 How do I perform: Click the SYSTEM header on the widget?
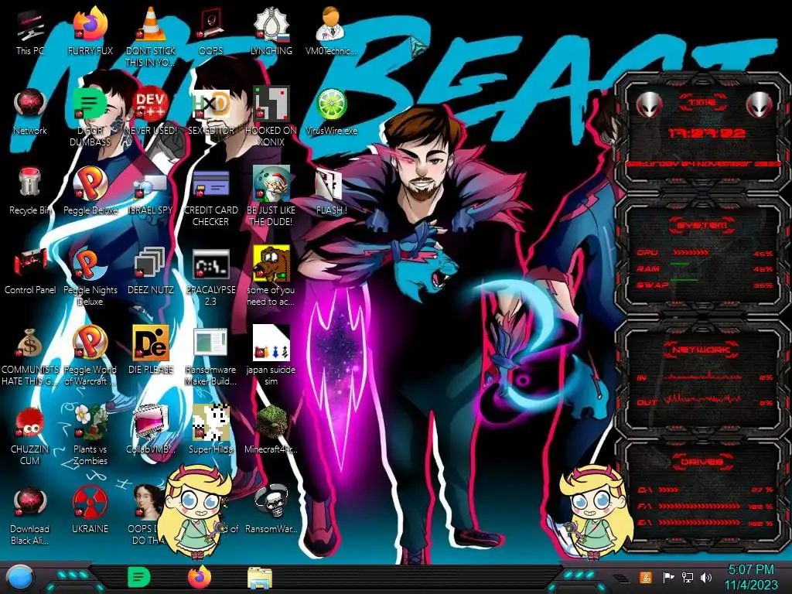pyautogui.click(x=702, y=225)
